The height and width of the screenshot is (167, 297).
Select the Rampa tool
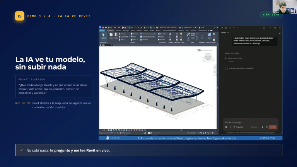click(161, 37)
